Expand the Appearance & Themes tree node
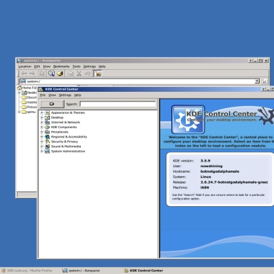The image size is (274, 274). tap(42, 112)
